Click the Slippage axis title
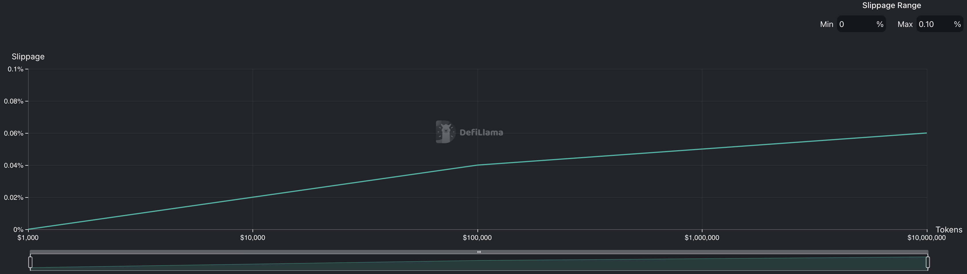Image resolution: width=967 pixels, height=274 pixels. 28,56
